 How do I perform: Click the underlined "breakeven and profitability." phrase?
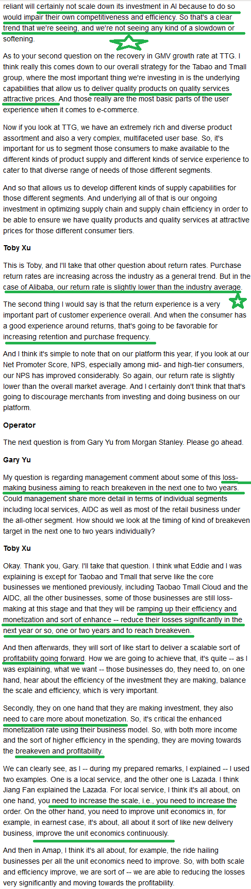point(59,751)
